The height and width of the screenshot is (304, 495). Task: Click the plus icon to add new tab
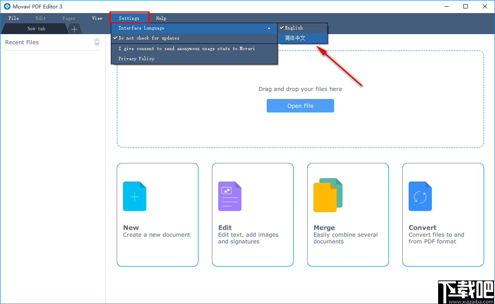74,29
